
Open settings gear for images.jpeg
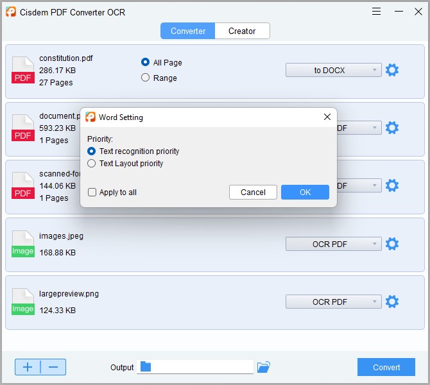pyautogui.click(x=392, y=244)
